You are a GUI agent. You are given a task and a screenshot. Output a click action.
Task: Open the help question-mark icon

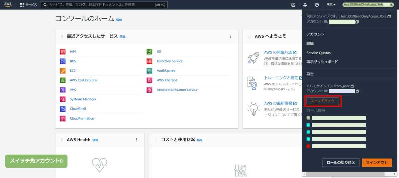click(x=317, y=5)
